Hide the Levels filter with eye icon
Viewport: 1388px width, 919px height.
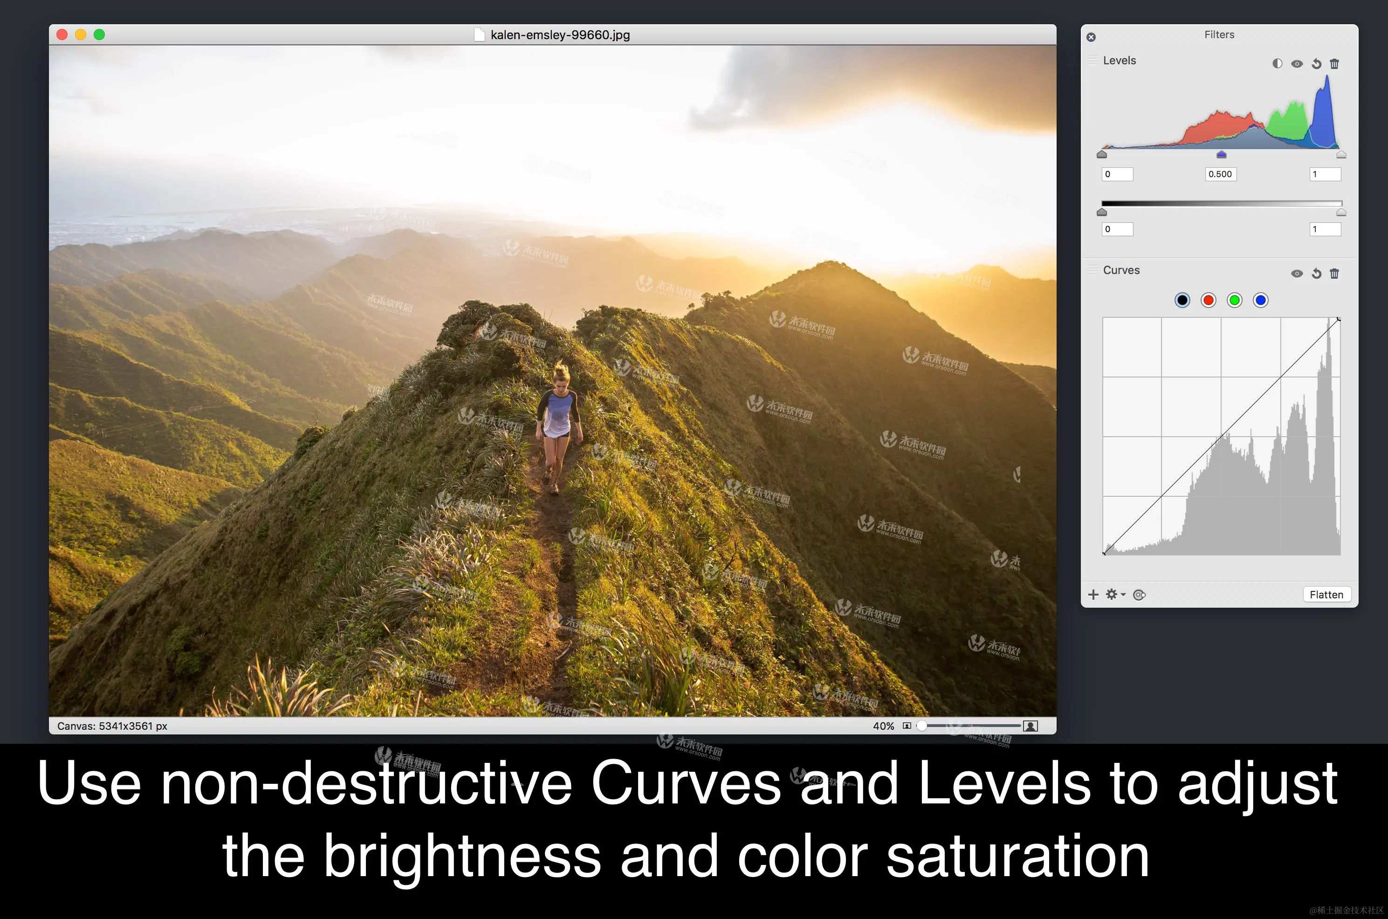pyautogui.click(x=1297, y=64)
